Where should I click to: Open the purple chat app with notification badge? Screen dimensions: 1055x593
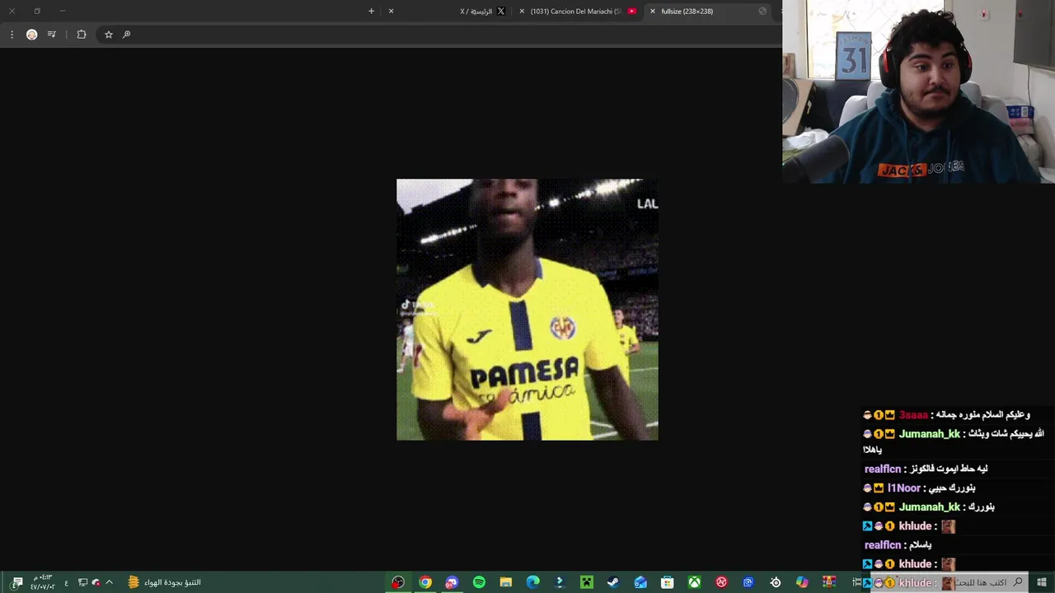pyautogui.click(x=452, y=582)
